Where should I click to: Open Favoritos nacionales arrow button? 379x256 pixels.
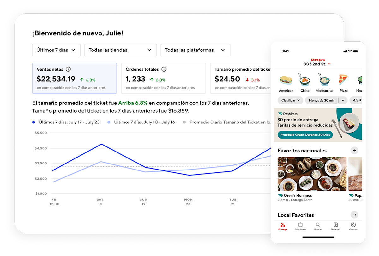point(354,150)
